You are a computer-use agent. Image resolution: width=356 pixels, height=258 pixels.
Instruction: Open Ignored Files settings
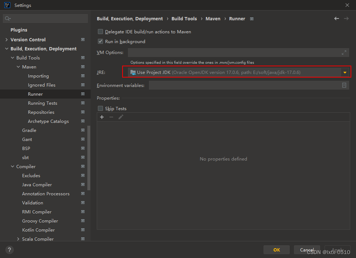pos(42,85)
